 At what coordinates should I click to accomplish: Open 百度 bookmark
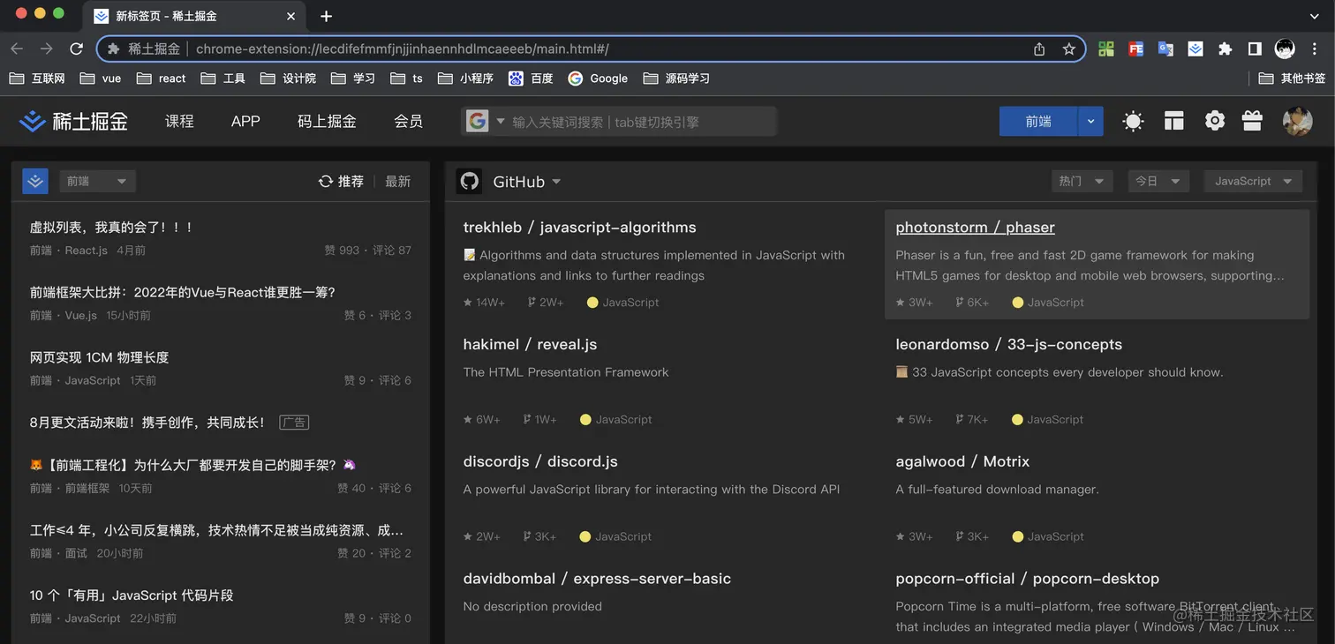coord(531,78)
